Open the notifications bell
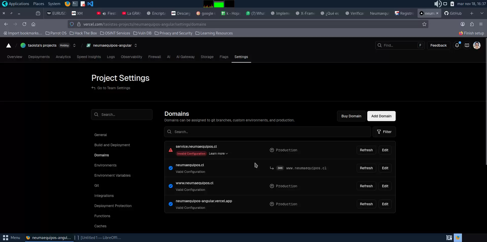 tap(457, 45)
